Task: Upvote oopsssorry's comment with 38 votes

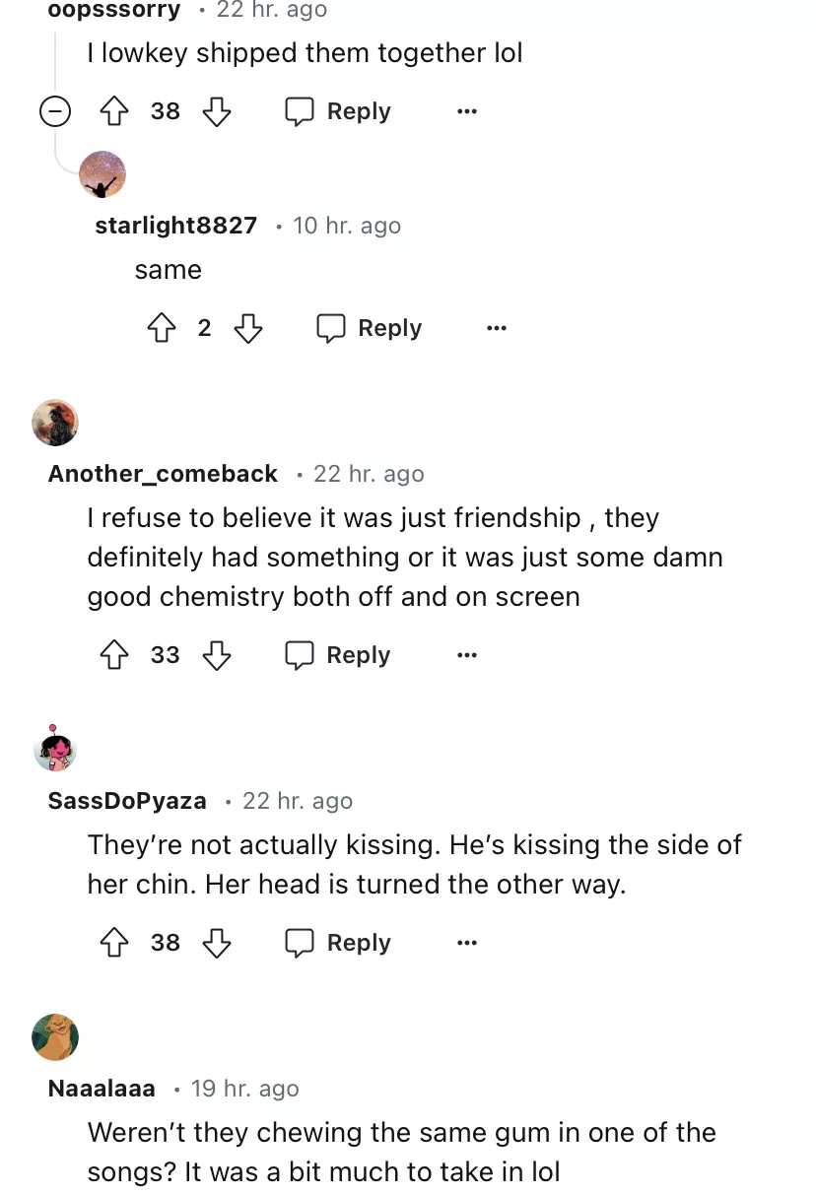Action: (x=115, y=111)
